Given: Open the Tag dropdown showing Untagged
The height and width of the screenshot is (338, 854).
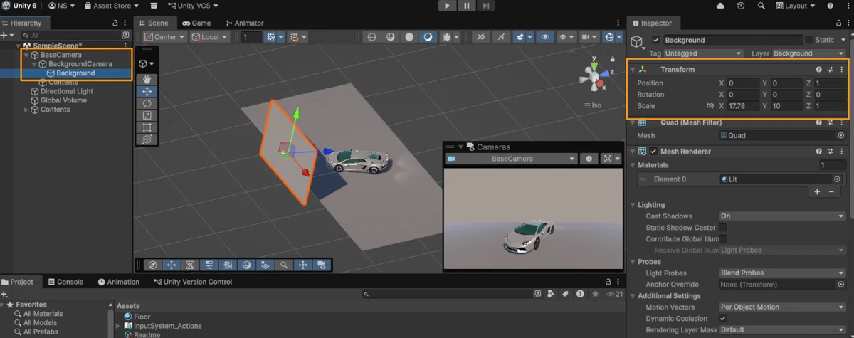Looking at the screenshot, I should point(703,53).
